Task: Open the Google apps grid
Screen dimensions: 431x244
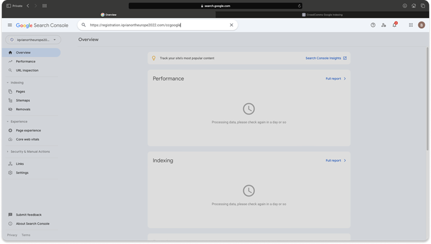Action: coord(411,25)
